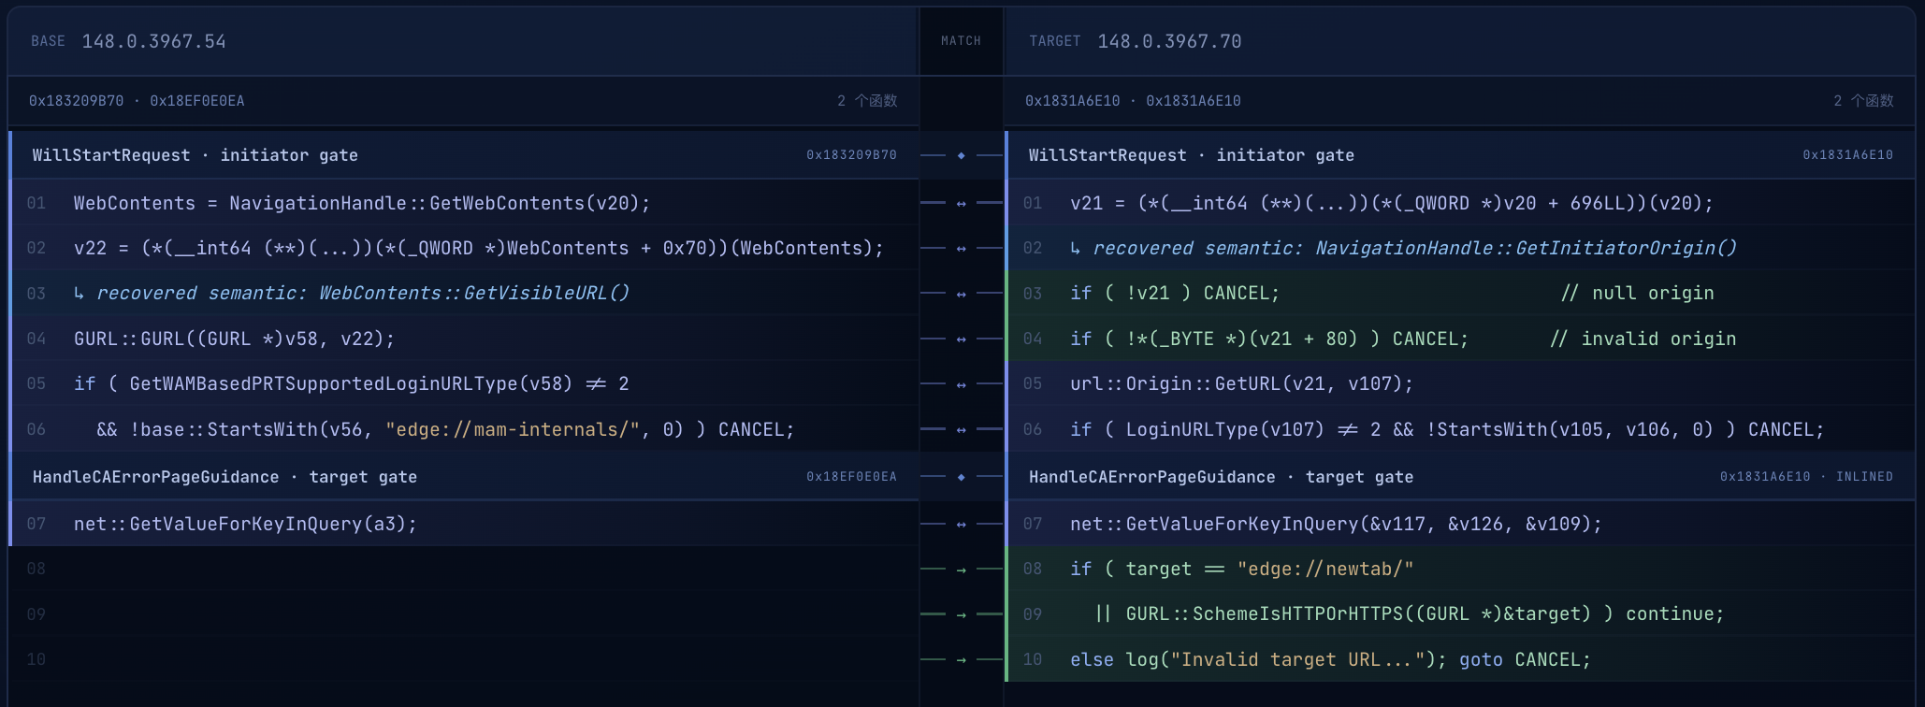Click the added-line arrow for row 08
This screenshot has height=707, width=1925.
click(x=961, y=569)
